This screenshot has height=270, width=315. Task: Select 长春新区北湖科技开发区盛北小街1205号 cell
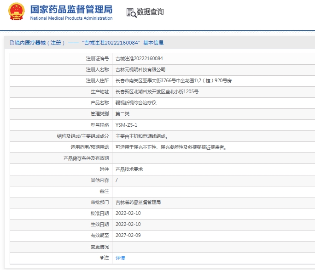(x=157, y=92)
